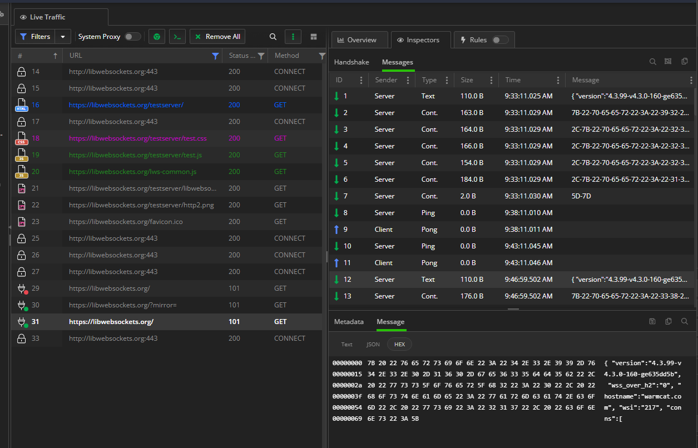Click the search icon in Live Traffic toolbar
The image size is (698, 448).
tap(273, 37)
